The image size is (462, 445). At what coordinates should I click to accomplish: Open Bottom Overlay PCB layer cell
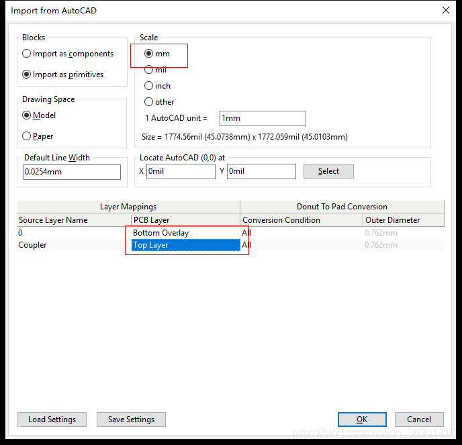click(x=185, y=233)
